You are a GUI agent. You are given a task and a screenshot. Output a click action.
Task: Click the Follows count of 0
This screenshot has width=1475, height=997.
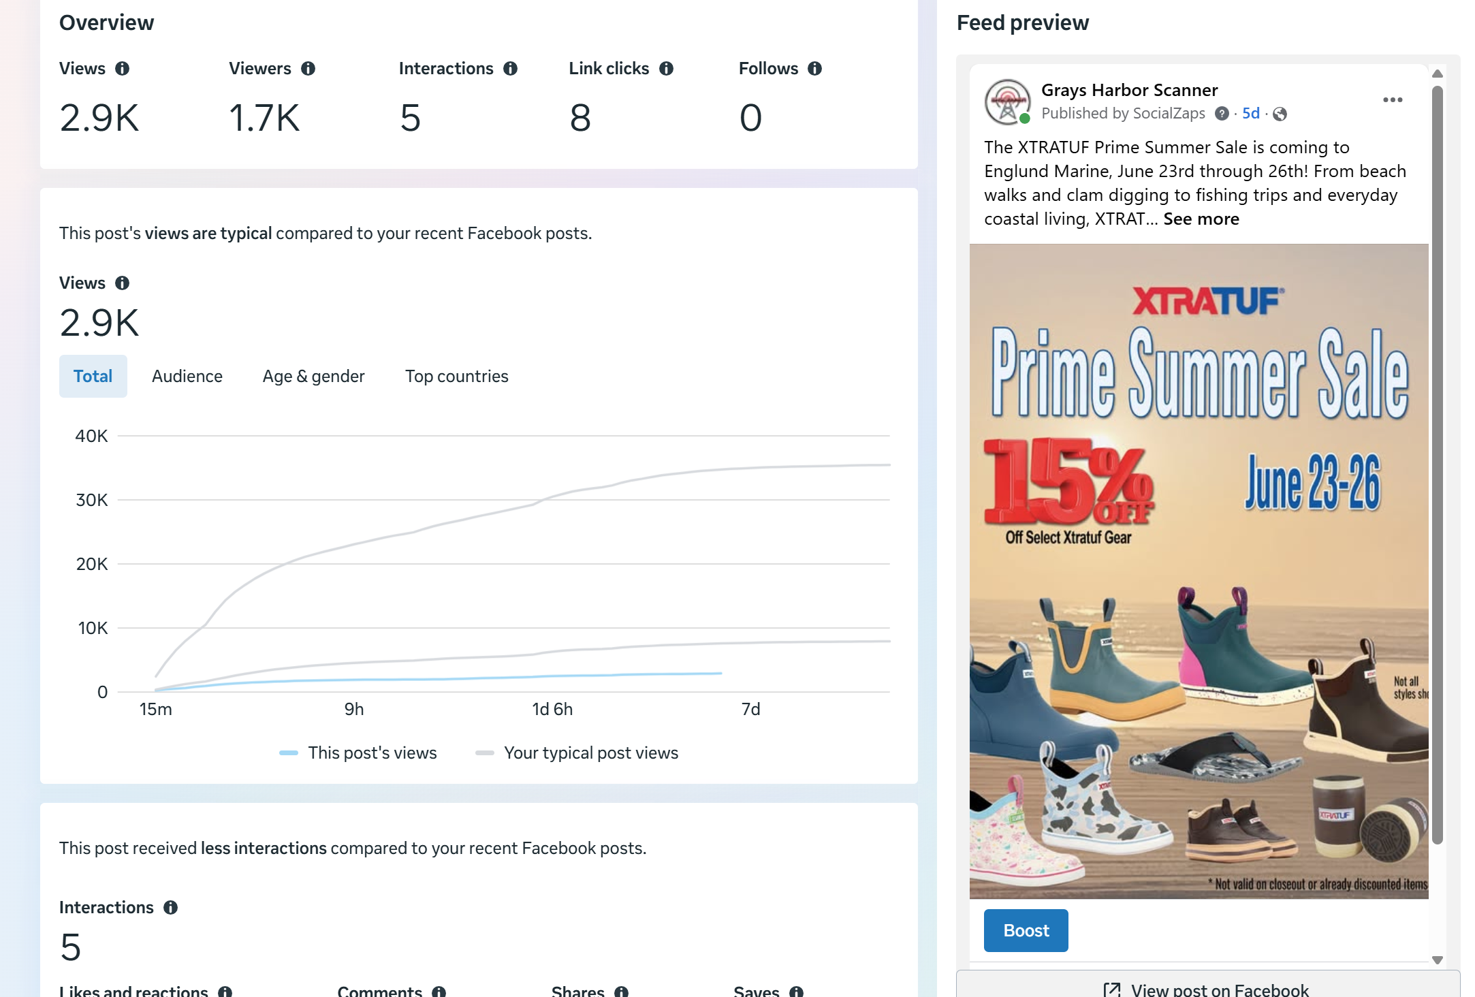[750, 118]
